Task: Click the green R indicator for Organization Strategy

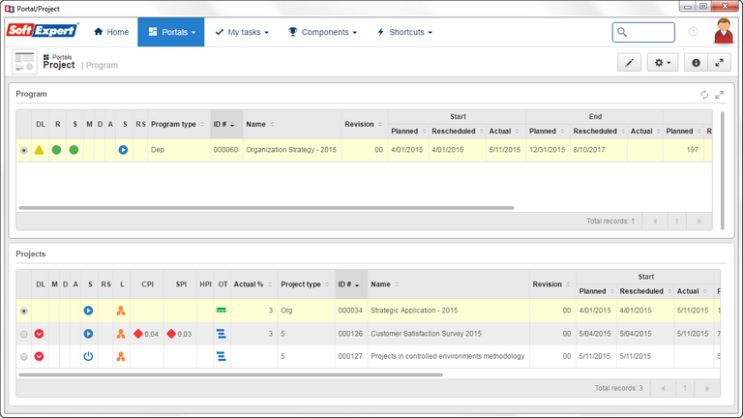Action: tap(56, 150)
